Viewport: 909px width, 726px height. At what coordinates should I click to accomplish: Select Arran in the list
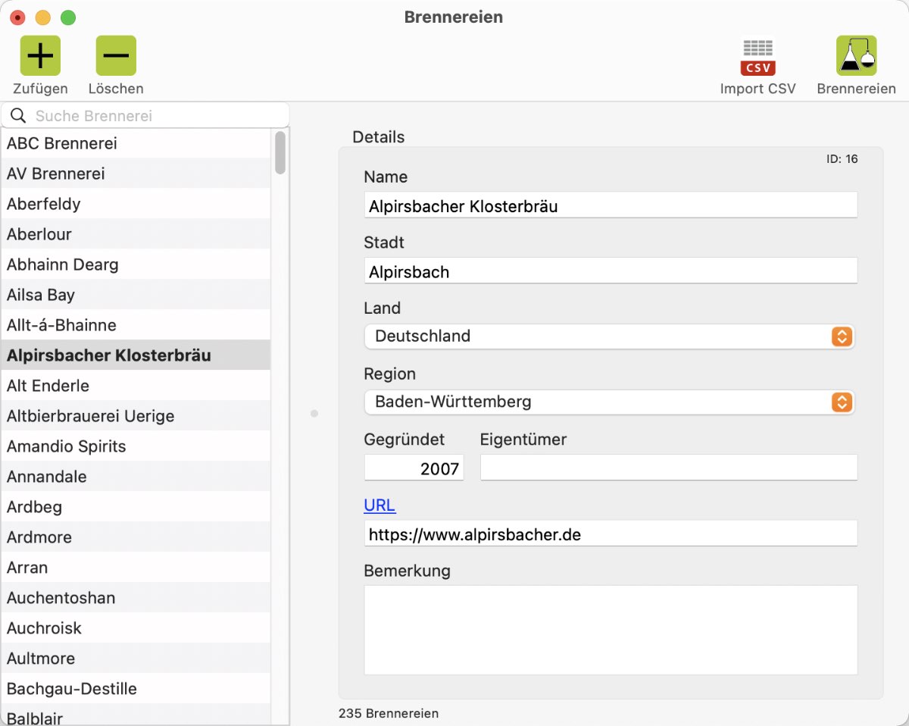point(136,568)
